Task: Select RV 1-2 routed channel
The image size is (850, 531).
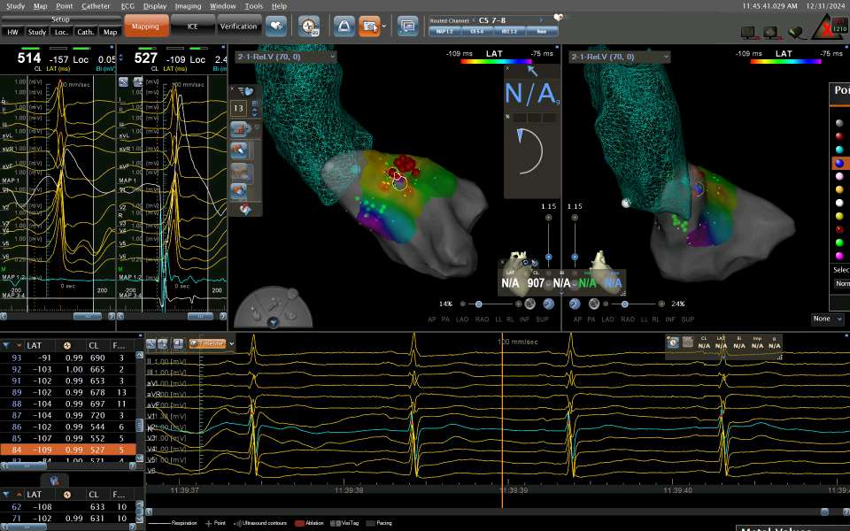Action: (510, 32)
